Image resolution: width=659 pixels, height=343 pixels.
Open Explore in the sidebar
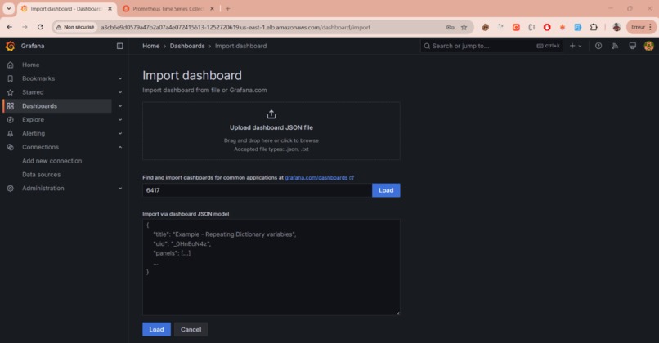point(34,120)
